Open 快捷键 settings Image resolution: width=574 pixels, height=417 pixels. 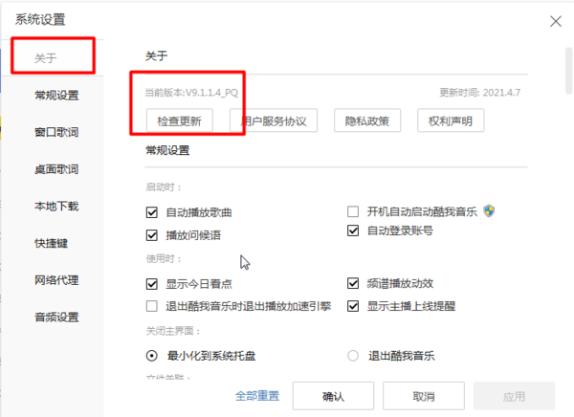pyautogui.click(x=52, y=243)
